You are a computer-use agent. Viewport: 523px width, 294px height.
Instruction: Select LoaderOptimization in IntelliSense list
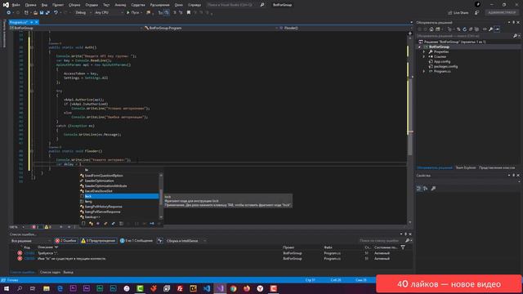[x=119, y=180]
